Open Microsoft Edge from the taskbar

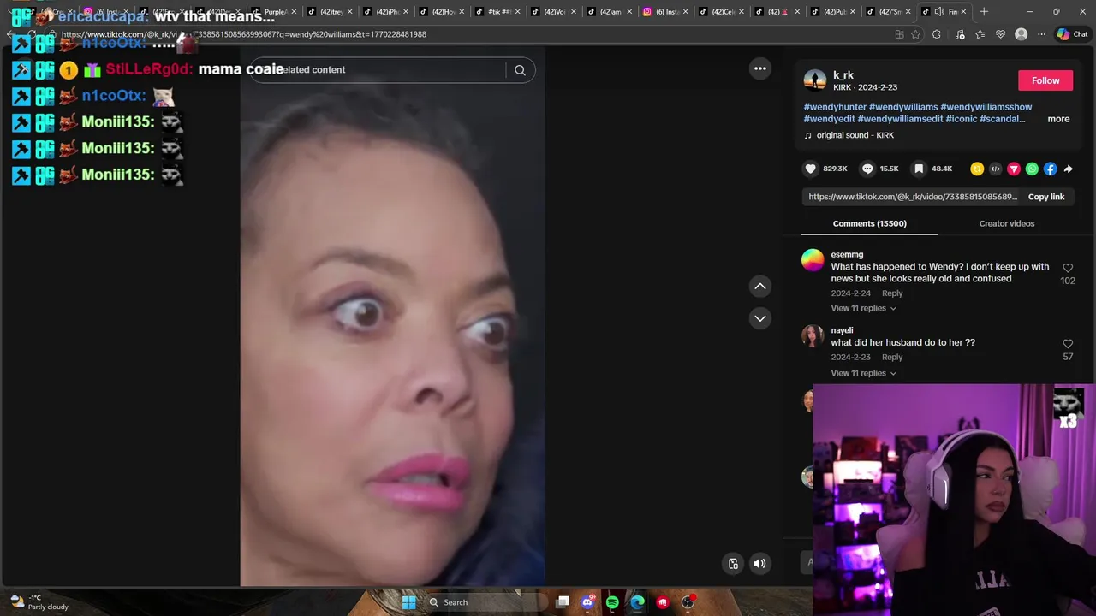(638, 602)
